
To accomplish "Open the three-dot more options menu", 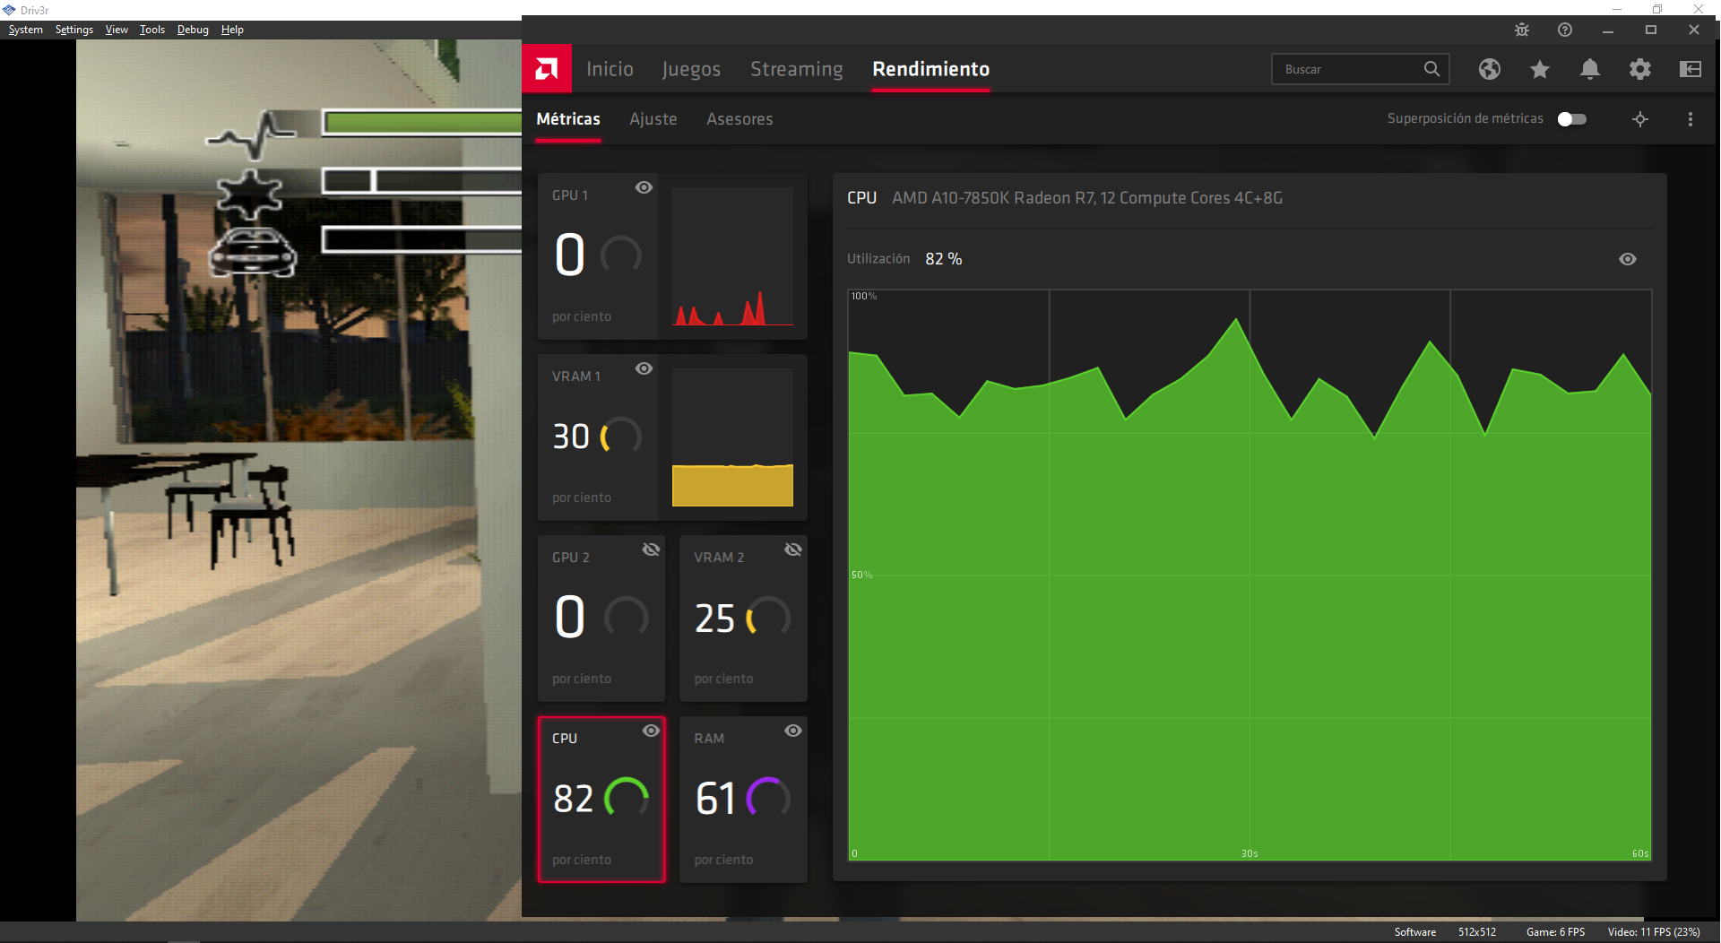I will [1691, 119].
